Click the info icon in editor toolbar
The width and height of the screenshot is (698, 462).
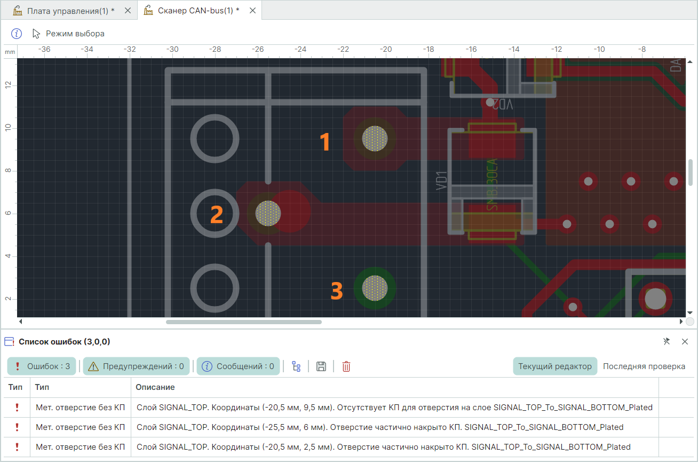tap(17, 34)
